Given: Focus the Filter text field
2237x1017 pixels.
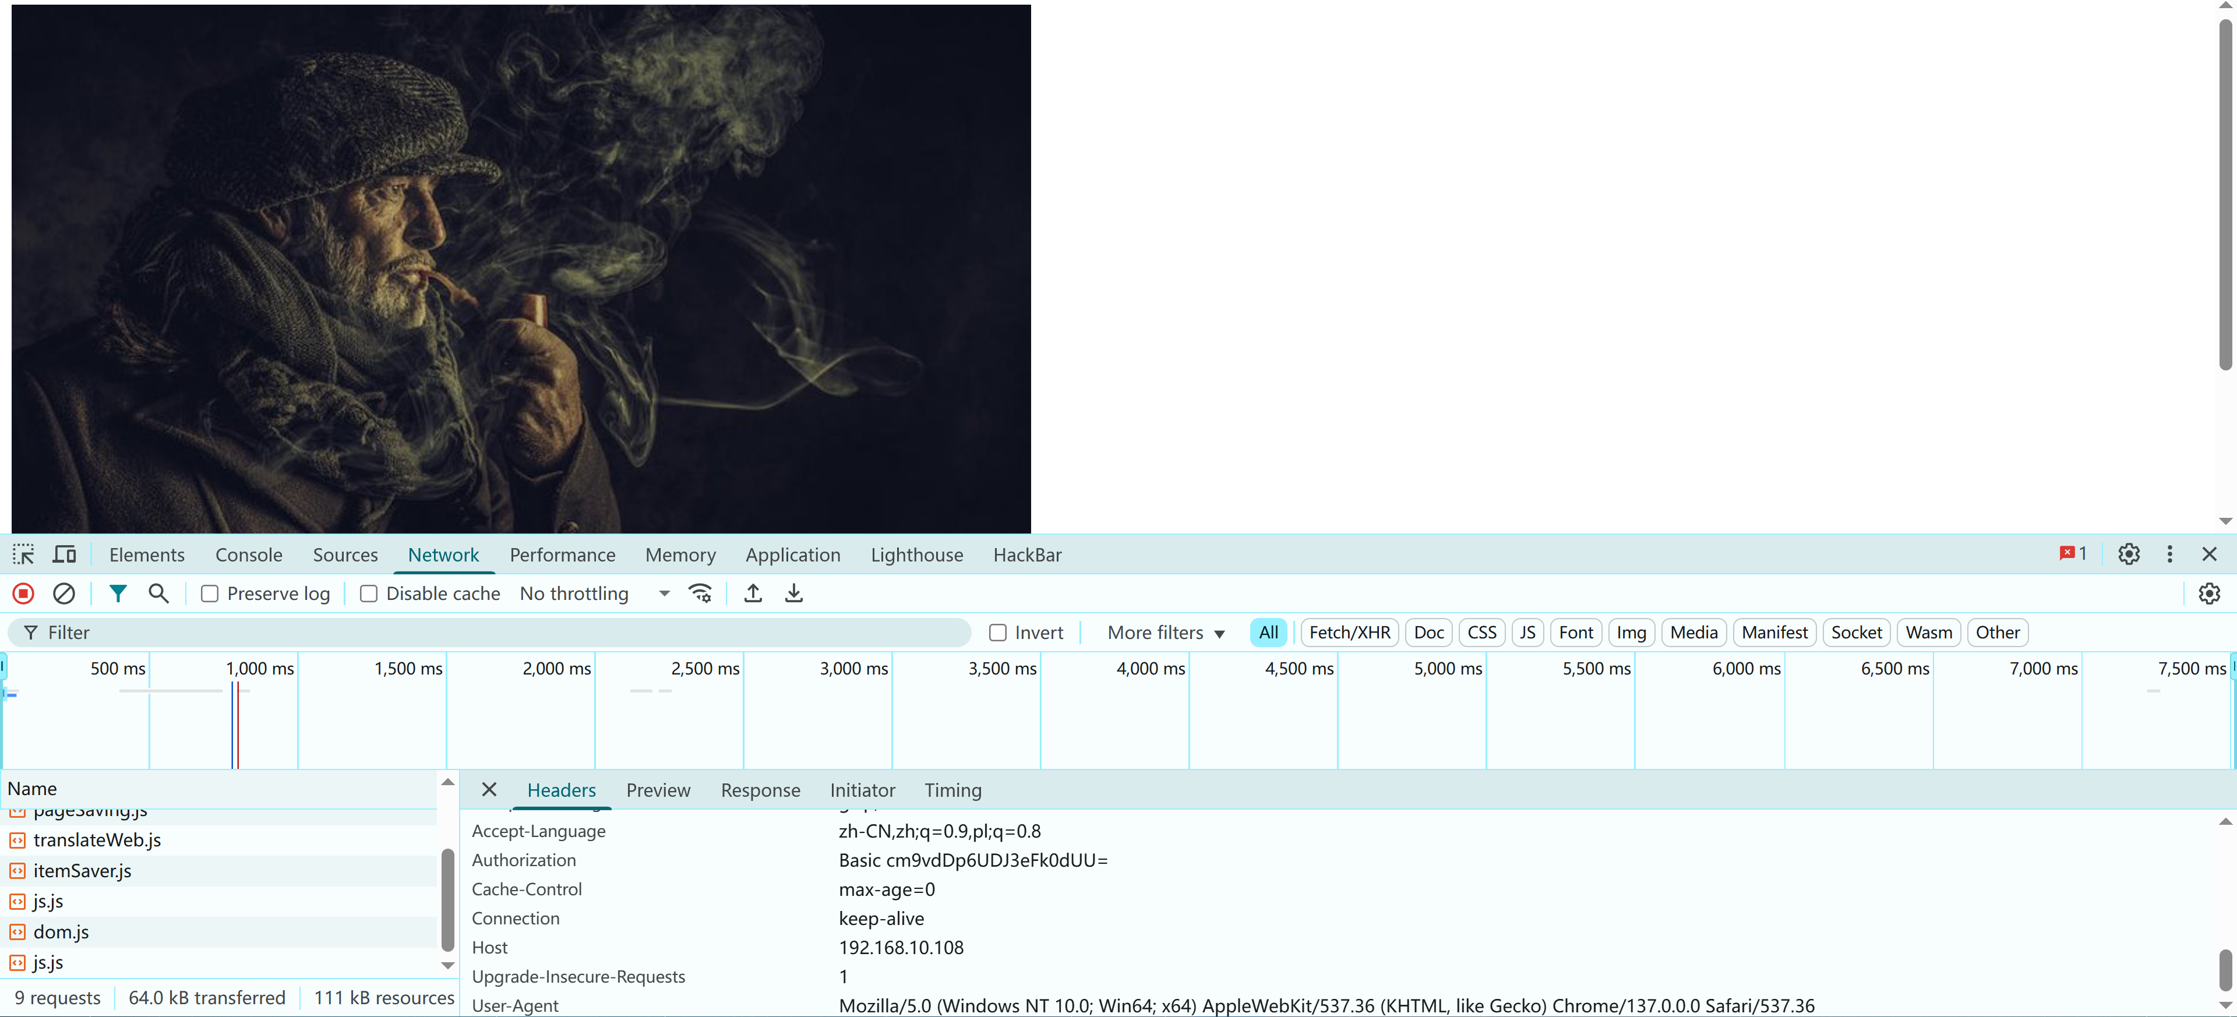Looking at the screenshot, I should (x=489, y=632).
